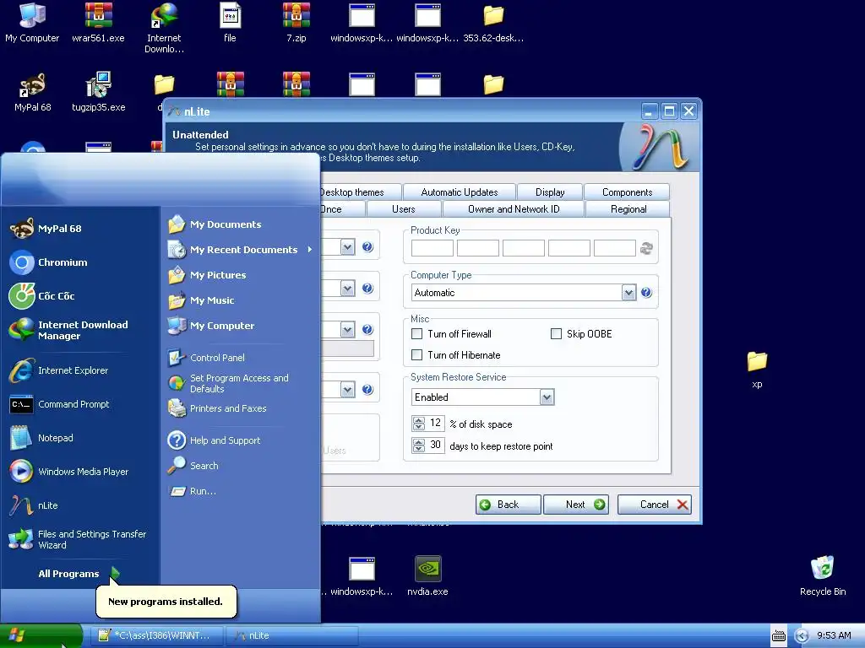
Task: Switch to Automatic Updates tab
Action: [460, 192]
